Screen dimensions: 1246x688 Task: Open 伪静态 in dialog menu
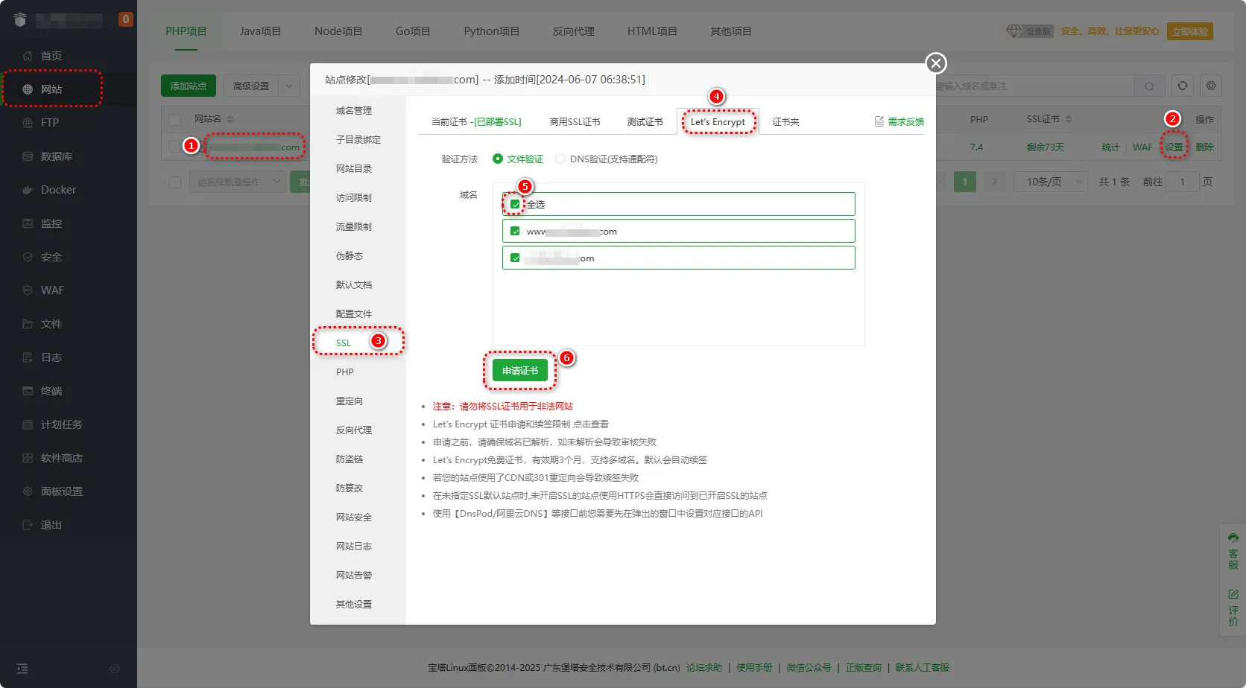(349, 256)
